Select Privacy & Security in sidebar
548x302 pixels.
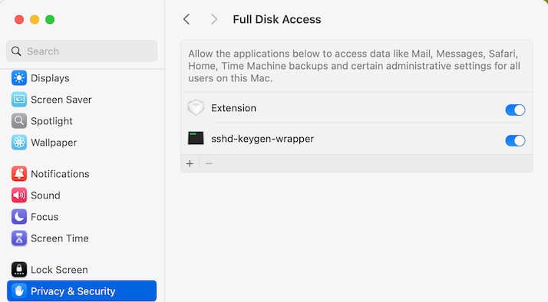click(x=82, y=291)
